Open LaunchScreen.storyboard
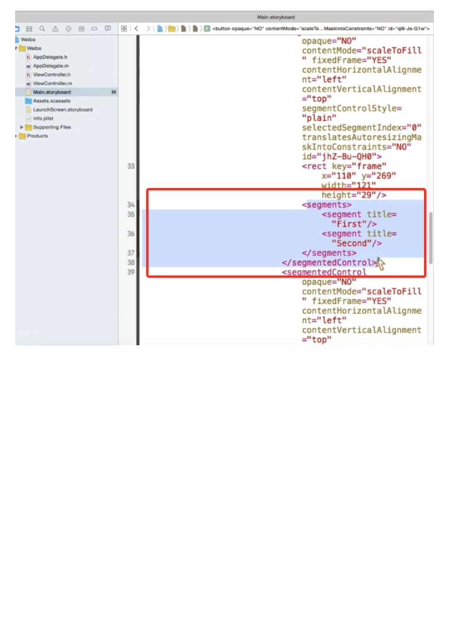This screenshot has width=449, height=637. click(x=62, y=110)
